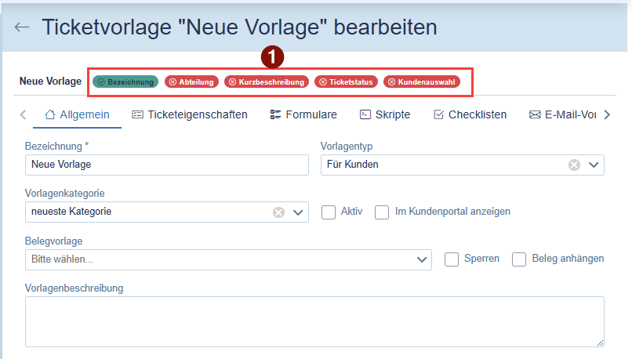Enable the Beleg anhängen checkbox
The width and height of the screenshot is (632, 359).
tap(519, 259)
